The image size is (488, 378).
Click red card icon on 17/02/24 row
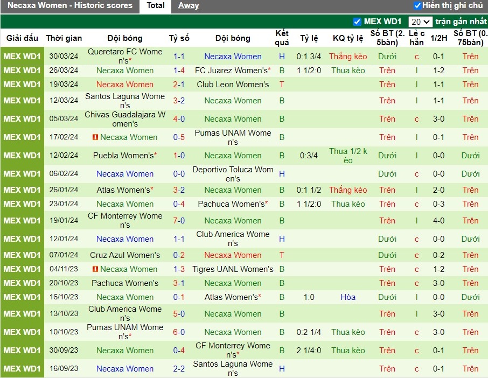click(x=95, y=137)
